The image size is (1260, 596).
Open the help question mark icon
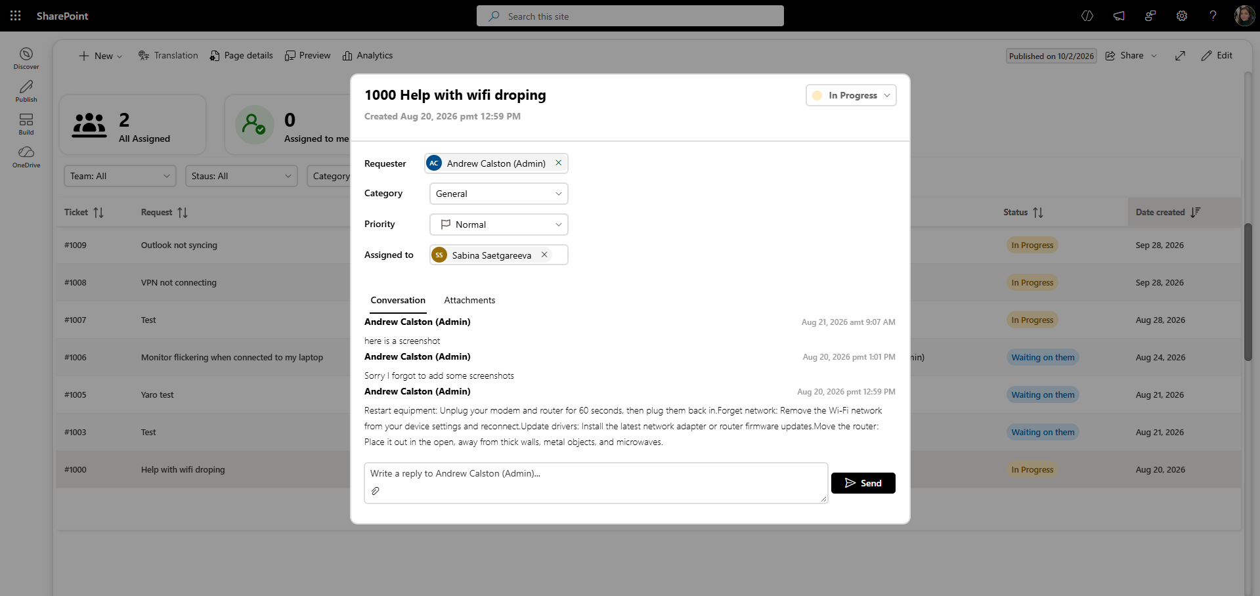pos(1213,16)
